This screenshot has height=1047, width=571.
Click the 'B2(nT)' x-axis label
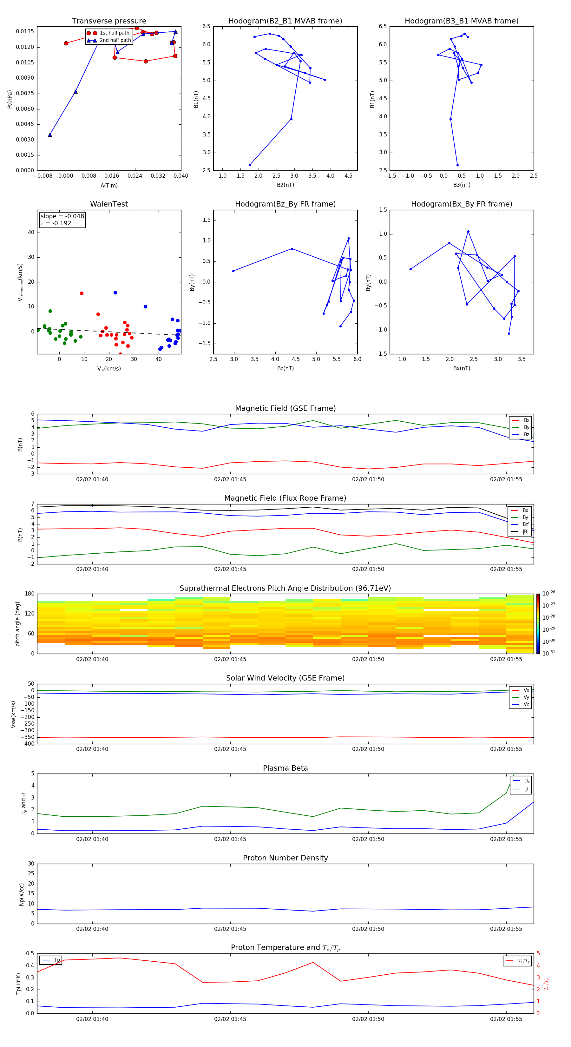point(285,185)
